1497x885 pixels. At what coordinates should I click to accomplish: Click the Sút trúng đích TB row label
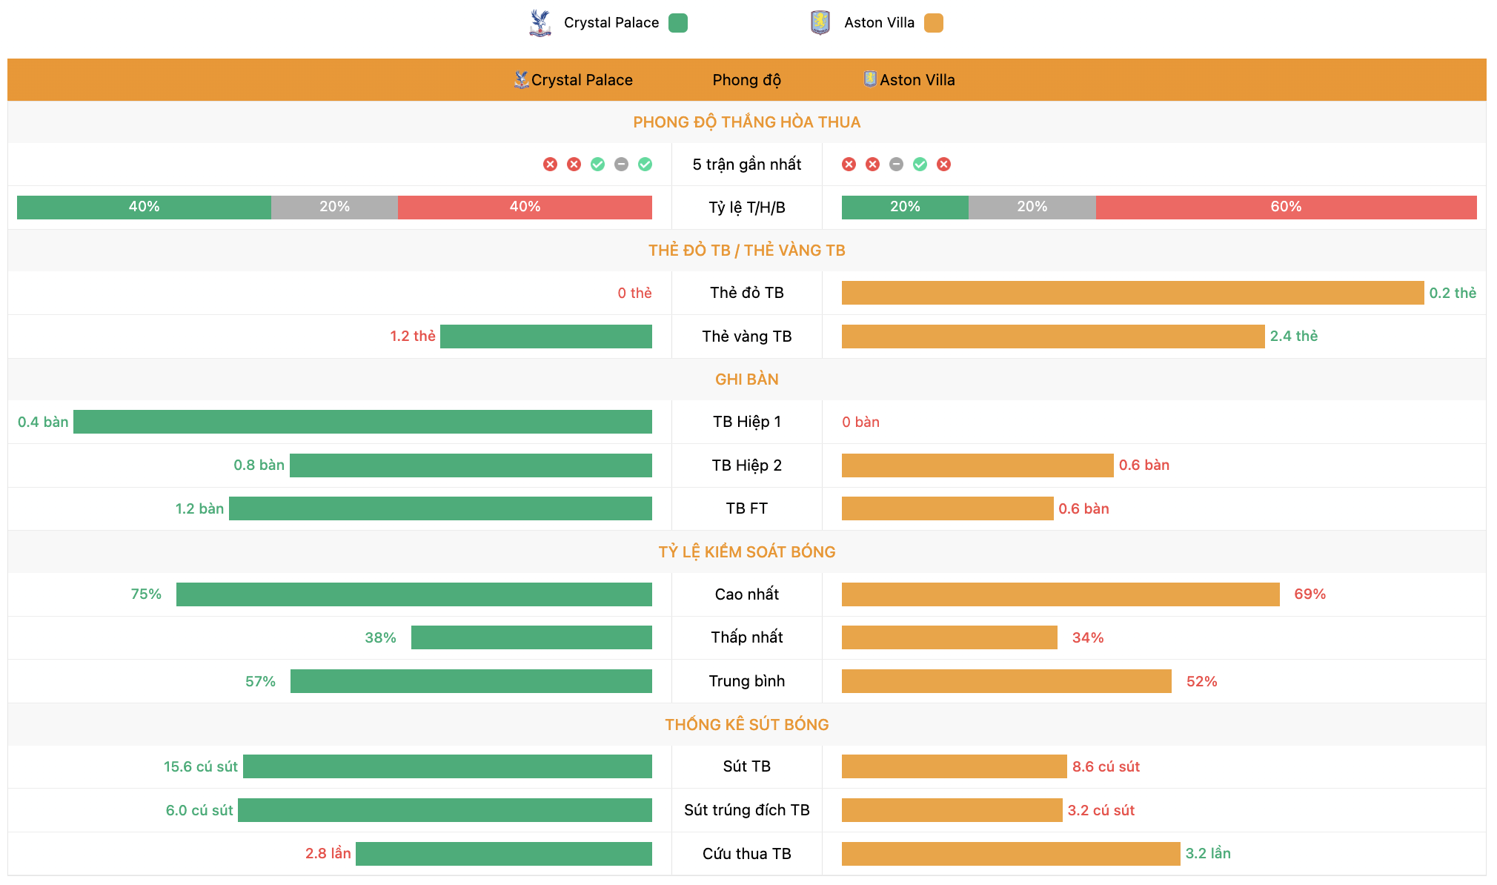coord(747,810)
